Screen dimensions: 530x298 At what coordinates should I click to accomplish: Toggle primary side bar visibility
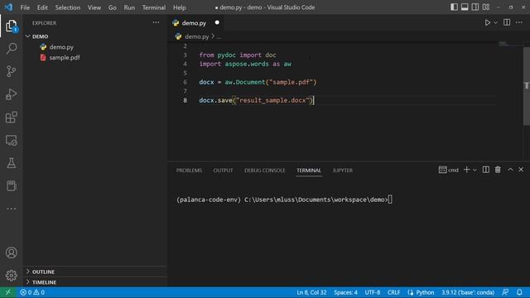pyautogui.click(x=454, y=7)
